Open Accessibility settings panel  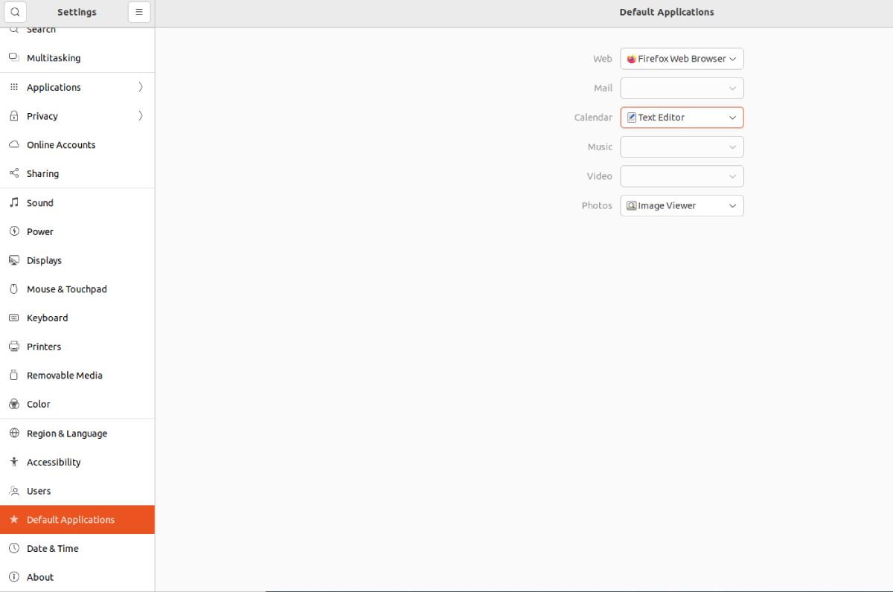tap(77, 462)
